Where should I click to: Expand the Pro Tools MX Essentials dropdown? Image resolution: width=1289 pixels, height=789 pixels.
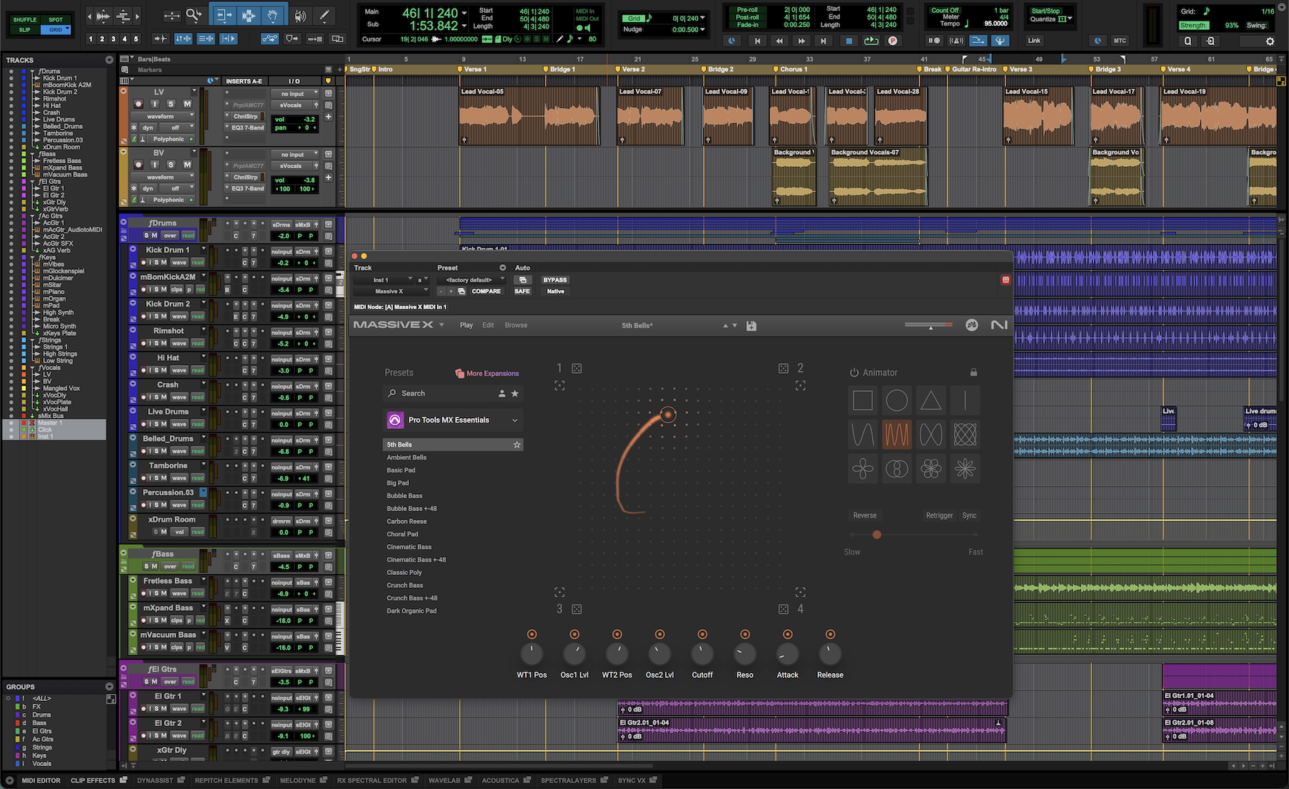click(x=514, y=420)
